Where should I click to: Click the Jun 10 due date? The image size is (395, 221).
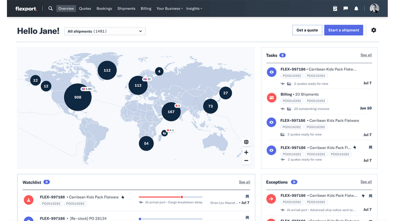click(366, 108)
